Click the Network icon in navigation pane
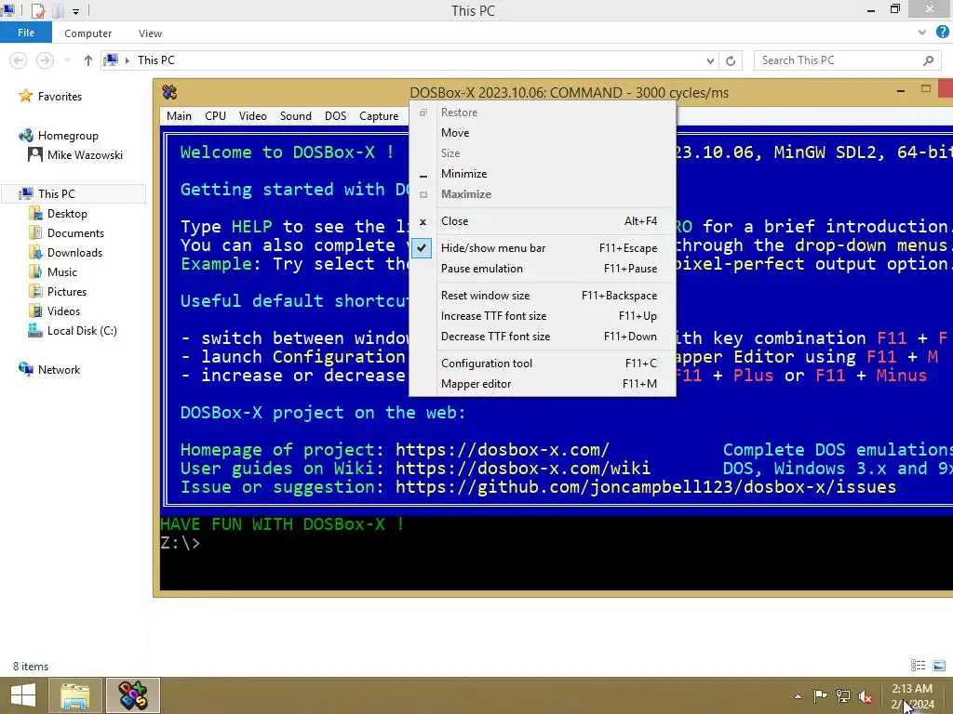Image resolution: width=953 pixels, height=714 pixels. click(25, 369)
